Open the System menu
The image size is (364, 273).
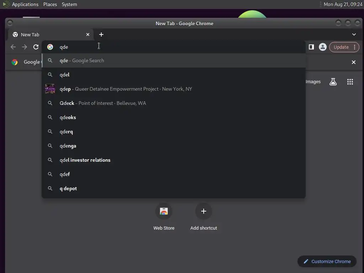(x=69, y=4)
